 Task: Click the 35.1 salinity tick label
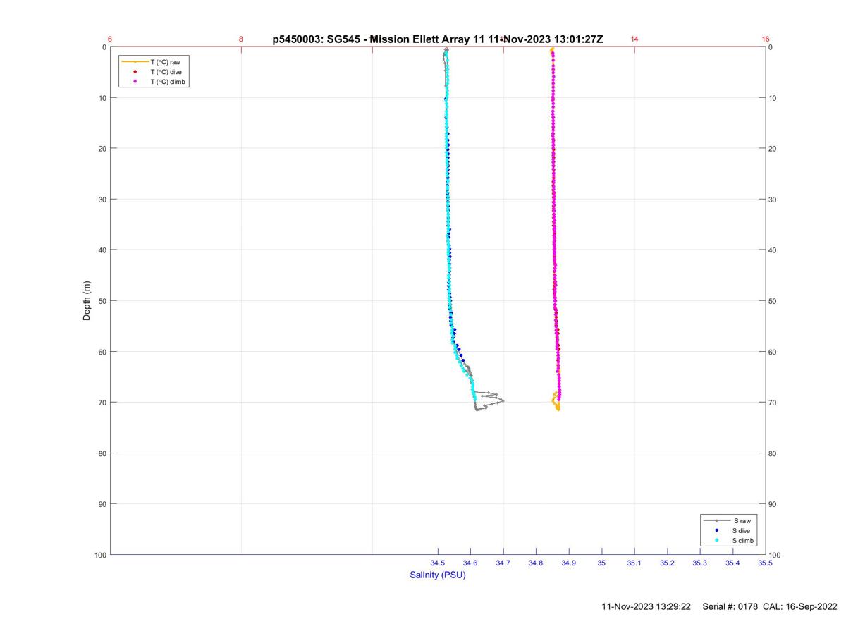[634, 563]
